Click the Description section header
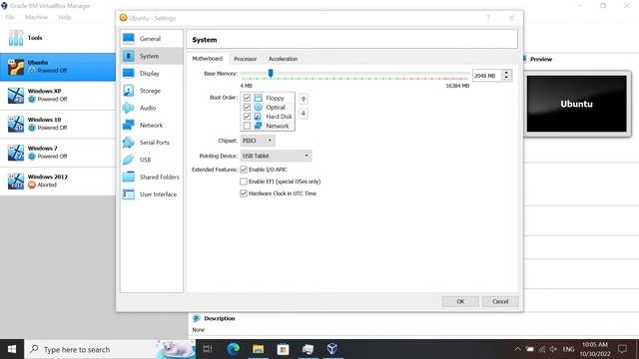This screenshot has width=639, height=359. pyautogui.click(x=220, y=318)
